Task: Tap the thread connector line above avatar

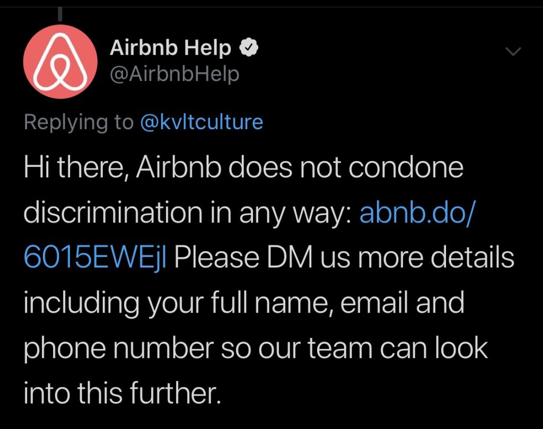Action: tap(60, 14)
